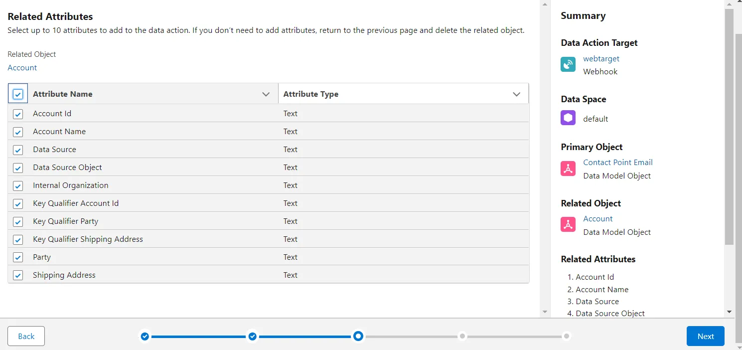Go to the first completed progress step
Image resolution: width=742 pixels, height=350 pixels.
pos(145,337)
